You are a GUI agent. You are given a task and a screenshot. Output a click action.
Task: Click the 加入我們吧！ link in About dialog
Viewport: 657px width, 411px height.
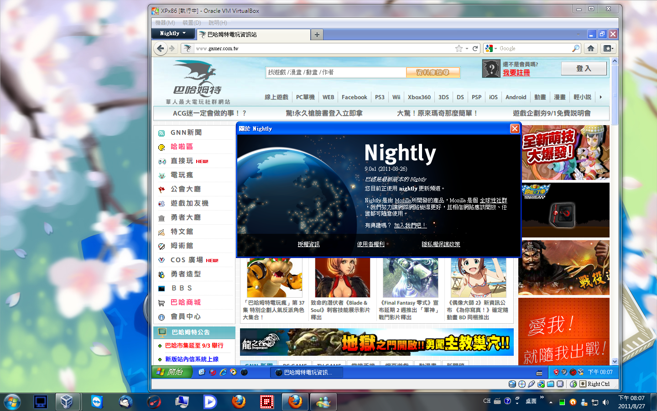[x=410, y=225]
